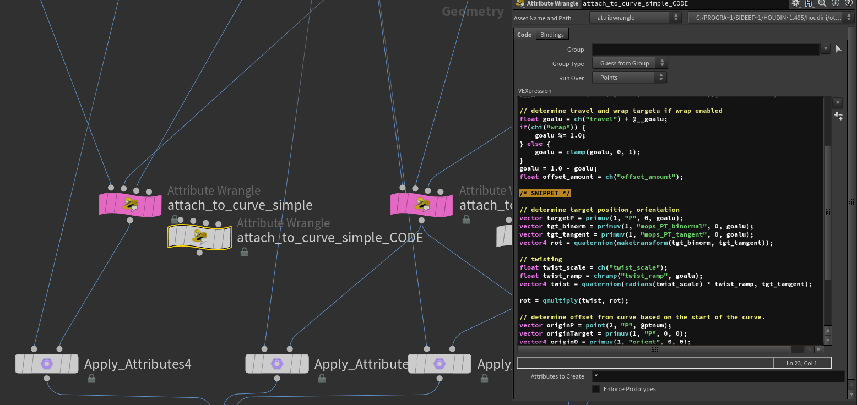This screenshot has width=857, height=405.
Task: Click the 'float offset_amount' code line
Action: (601, 177)
